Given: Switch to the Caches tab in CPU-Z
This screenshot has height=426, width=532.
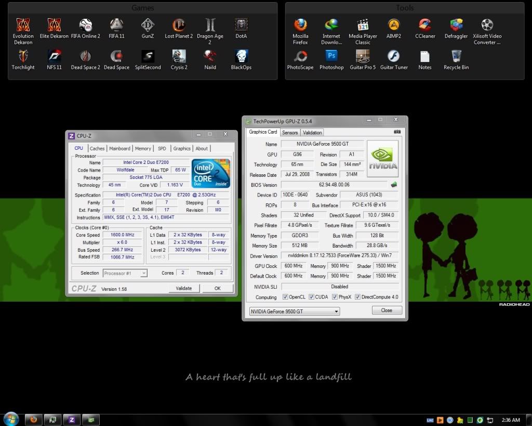Looking at the screenshot, I should (x=97, y=148).
